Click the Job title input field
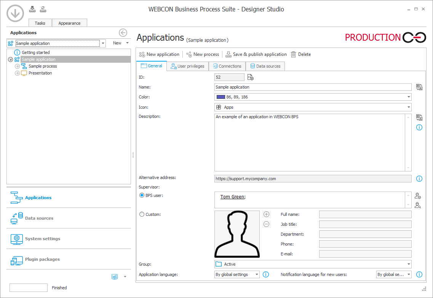This screenshot has width=433, height=298. point(365,224)
